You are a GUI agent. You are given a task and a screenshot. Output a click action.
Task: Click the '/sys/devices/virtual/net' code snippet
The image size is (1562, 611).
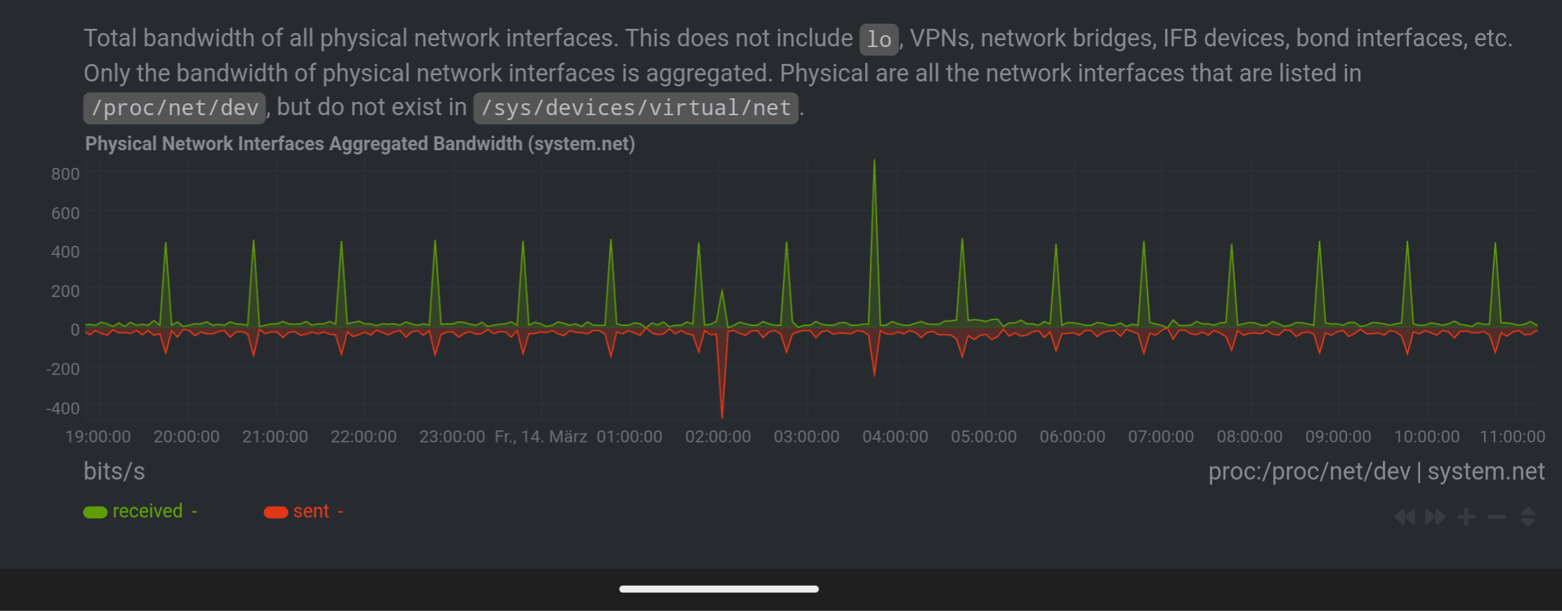pyautogui.click(x=635, y=108)
